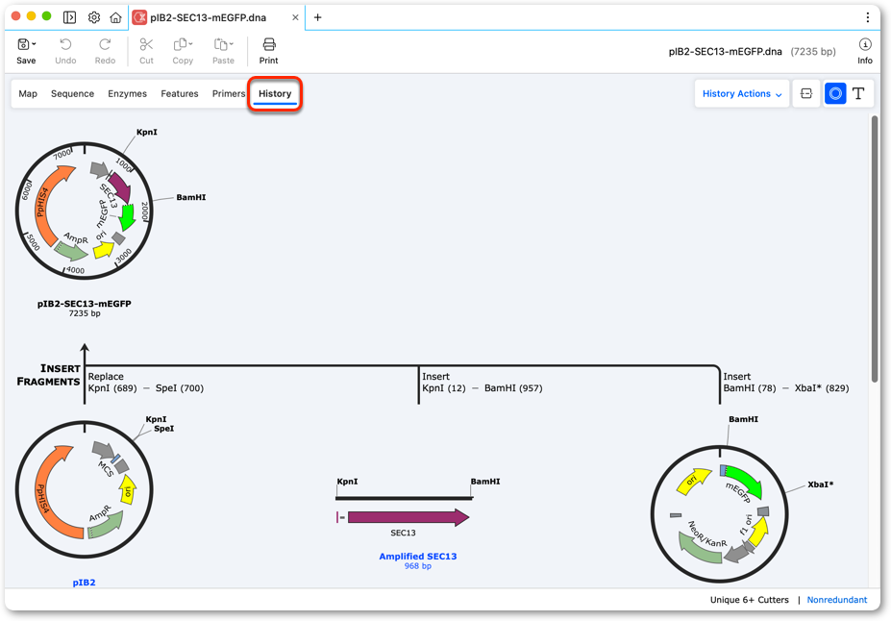Viewport: 891px width, 621px height.
Task: Click the Print icon in toolbar
Action: tap(269, 45)
